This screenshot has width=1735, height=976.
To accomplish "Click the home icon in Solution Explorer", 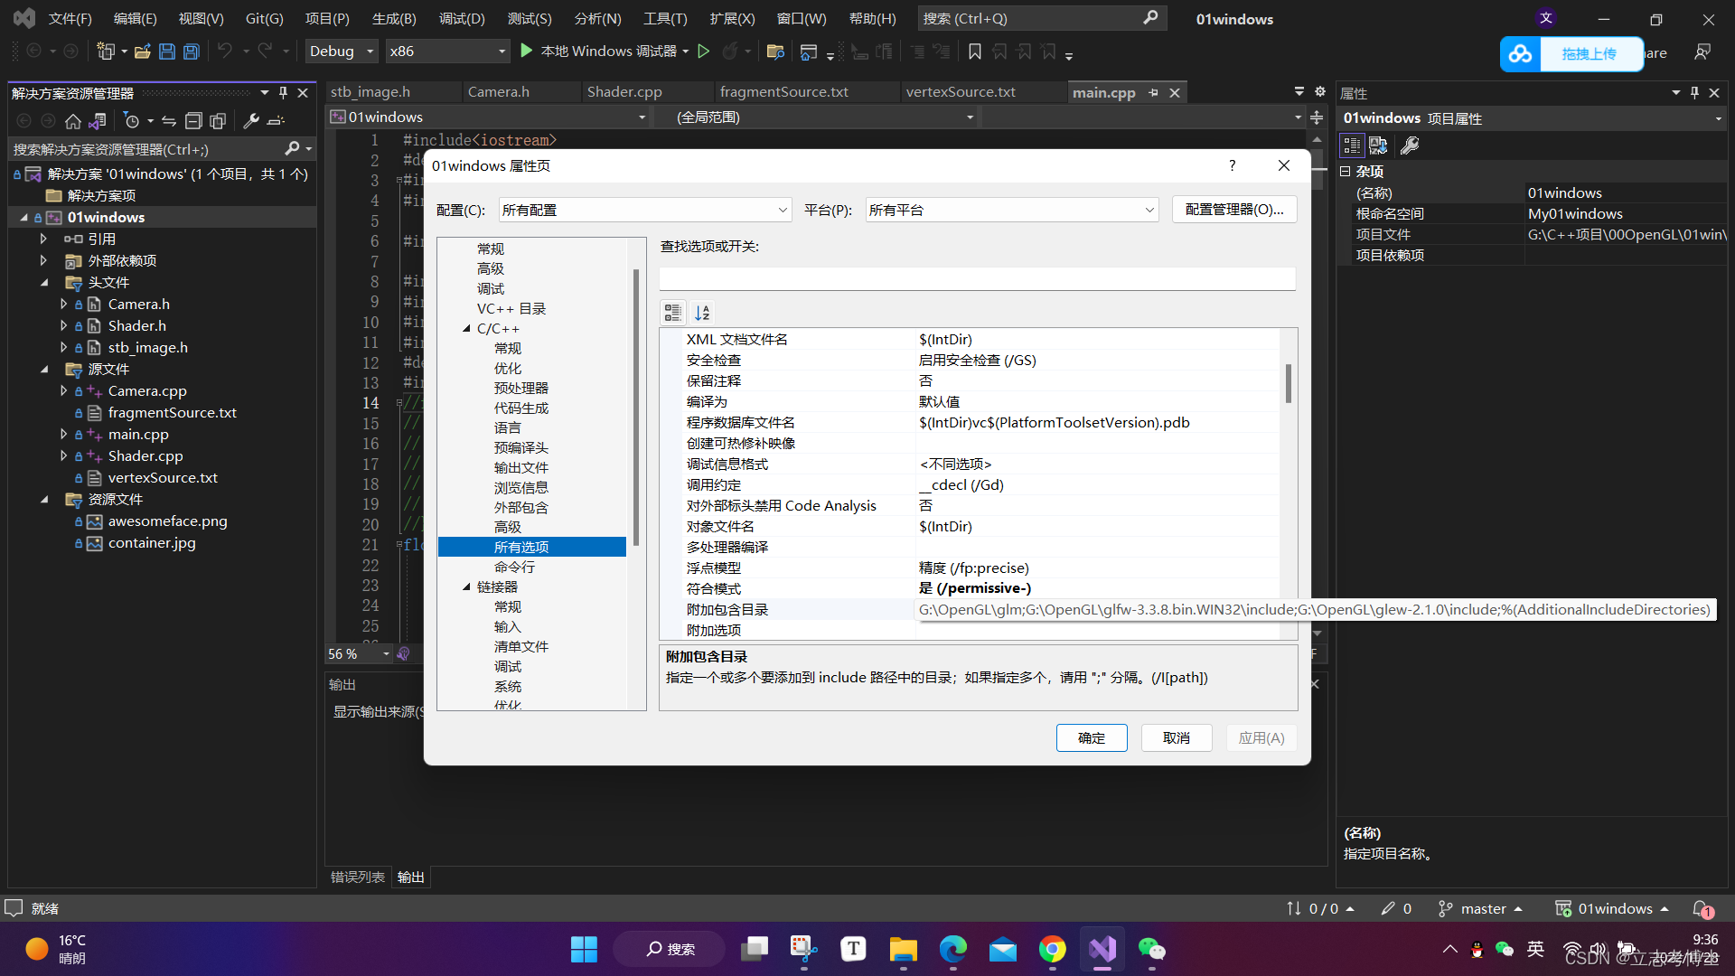I will [x=72, y=121].
